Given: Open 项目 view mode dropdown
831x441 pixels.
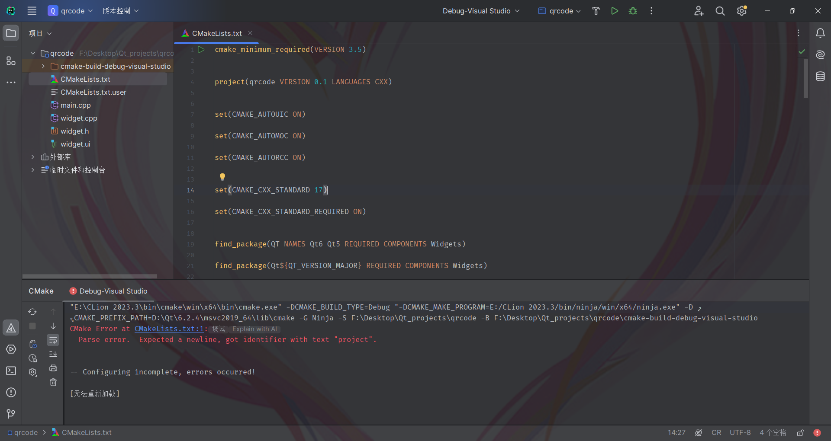Looking at the screenshot, I should coord(40,33).
